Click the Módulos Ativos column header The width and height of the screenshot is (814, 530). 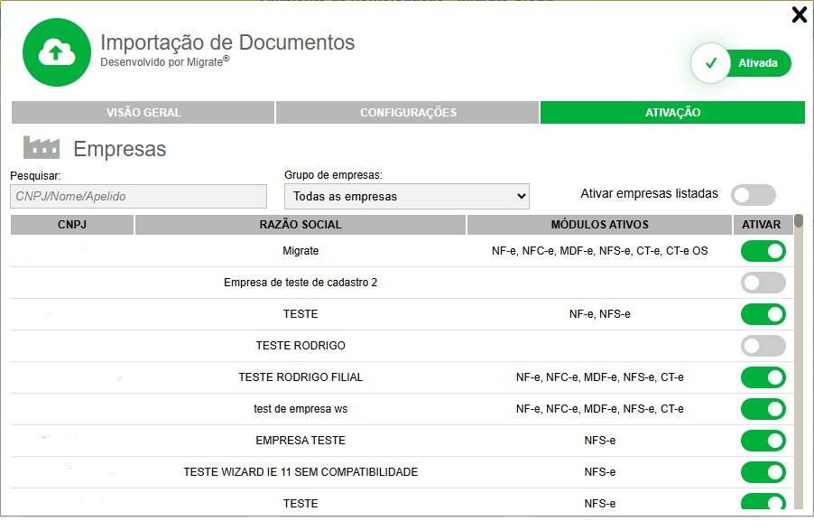(599, 225)
